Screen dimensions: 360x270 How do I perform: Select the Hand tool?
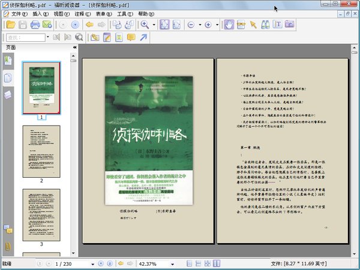[x=229, y=25]
